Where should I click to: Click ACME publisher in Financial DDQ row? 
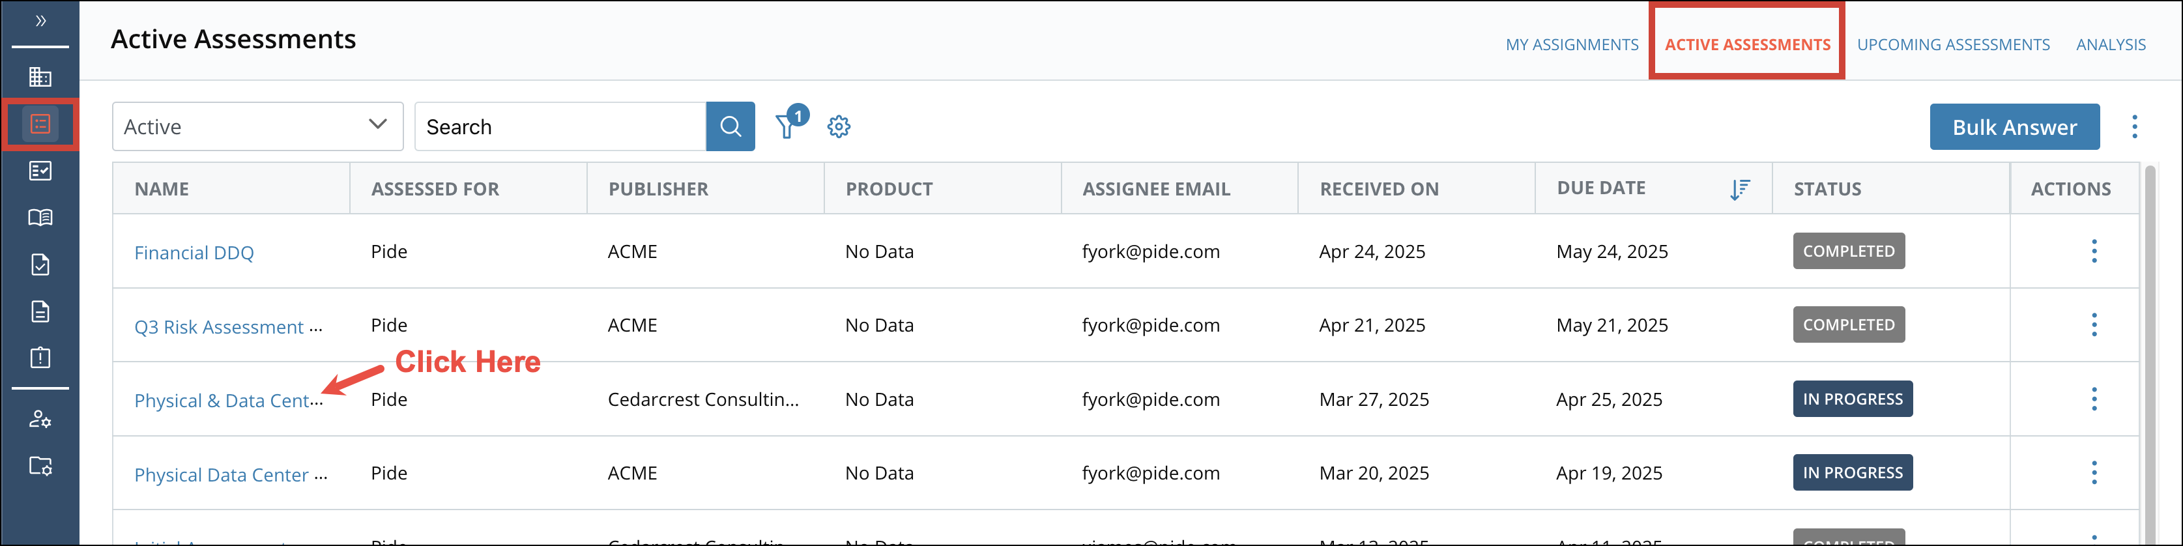(x=632, y=251)
